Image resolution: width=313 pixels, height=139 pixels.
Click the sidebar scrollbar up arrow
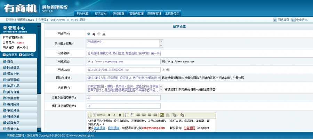[x=39, y=25]
